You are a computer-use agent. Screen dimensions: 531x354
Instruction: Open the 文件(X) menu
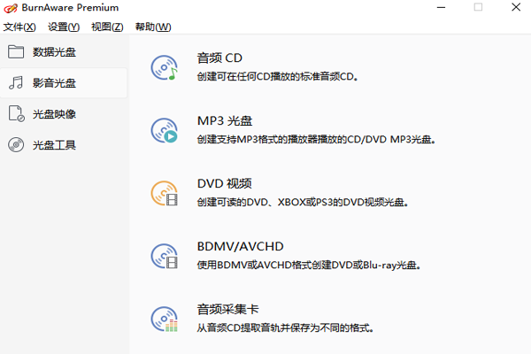[x=19, y=27]
